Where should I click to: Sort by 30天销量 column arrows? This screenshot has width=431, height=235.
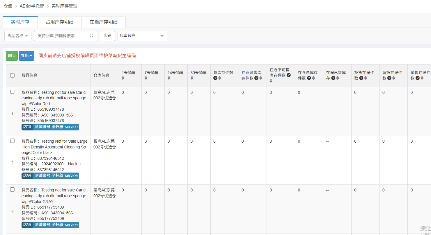(192, 78)
